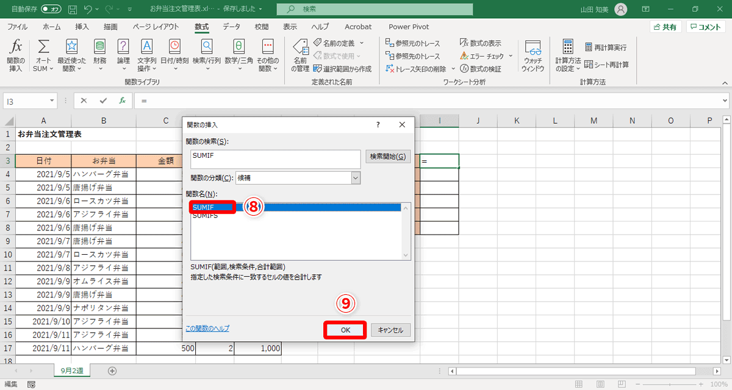Open Date/Time (日付/時刻) functions icon
The height and width of the screenshot is (390, 732).
(x=174, y=55)
